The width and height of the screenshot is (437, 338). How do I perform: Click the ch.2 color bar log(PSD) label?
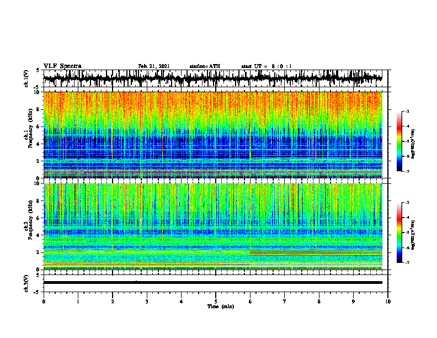click(x=413, y=235)
